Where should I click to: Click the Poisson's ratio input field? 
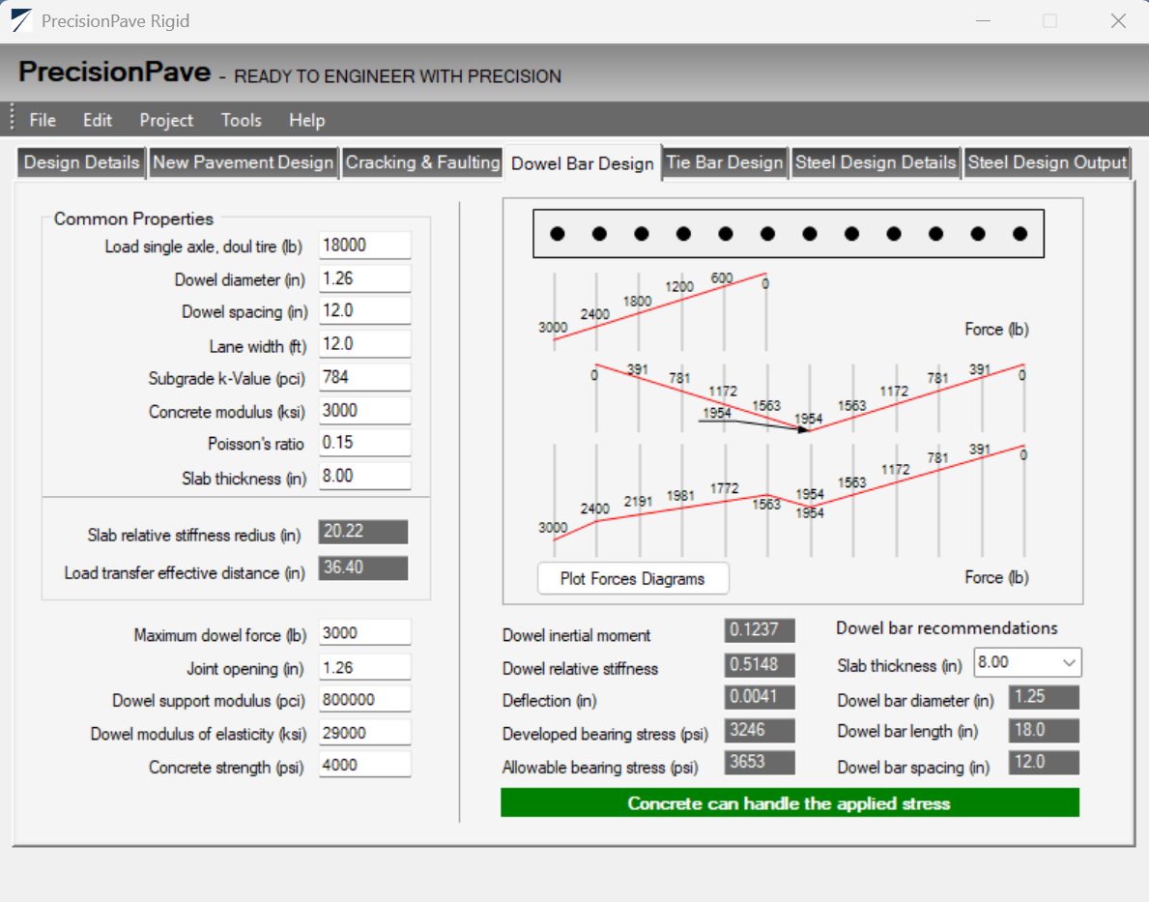pyautogui.click(x=365, y=443)
